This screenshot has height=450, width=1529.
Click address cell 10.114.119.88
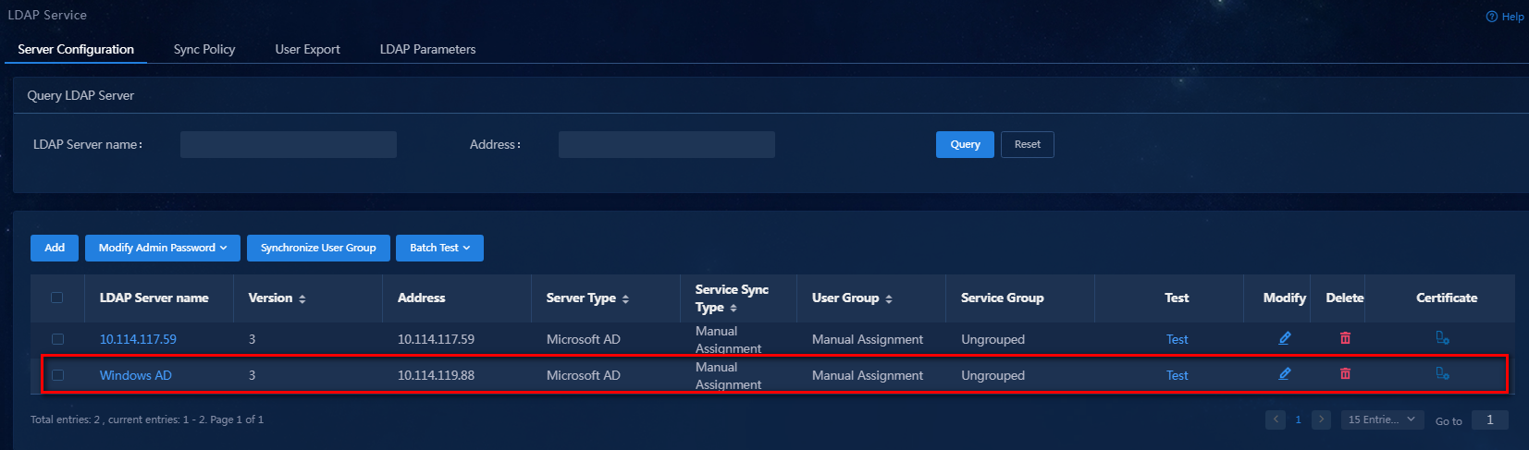(x=436, y=375)
